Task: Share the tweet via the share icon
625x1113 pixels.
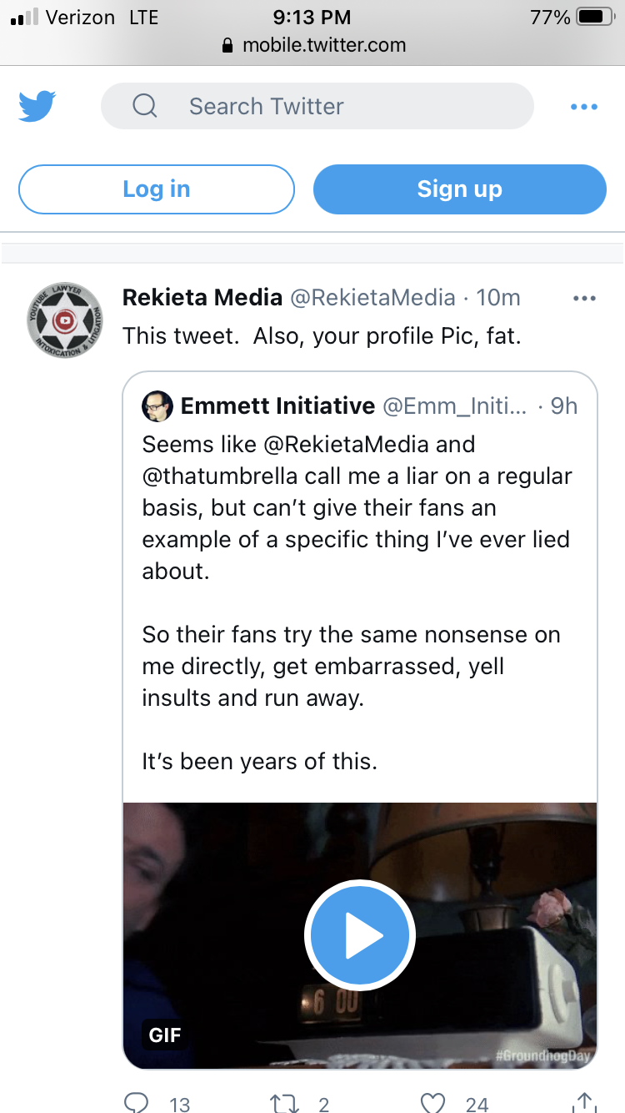Action: [x=584, y=1103]
